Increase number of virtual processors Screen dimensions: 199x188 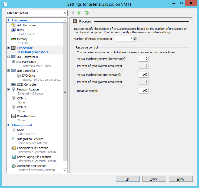135,37
